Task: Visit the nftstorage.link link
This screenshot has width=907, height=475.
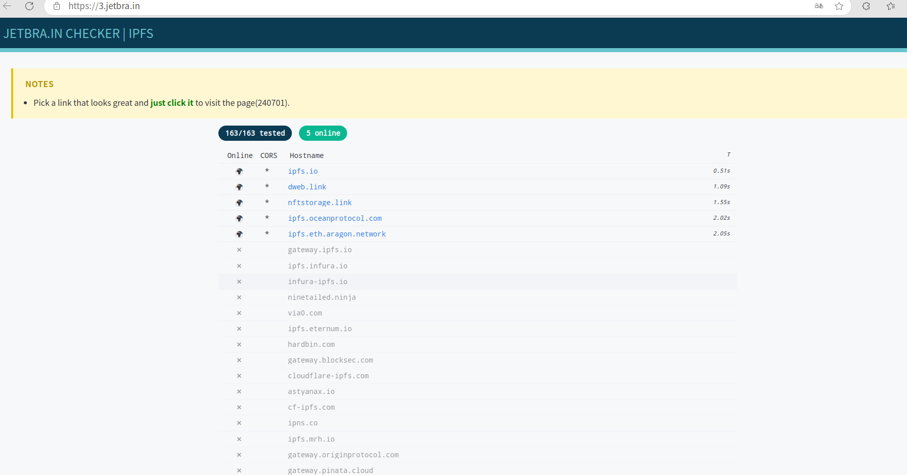Action: click(320, 203)
